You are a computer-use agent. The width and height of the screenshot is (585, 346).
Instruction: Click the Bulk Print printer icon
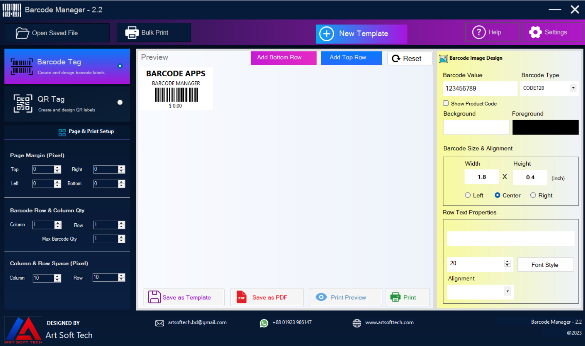point(132,33)
